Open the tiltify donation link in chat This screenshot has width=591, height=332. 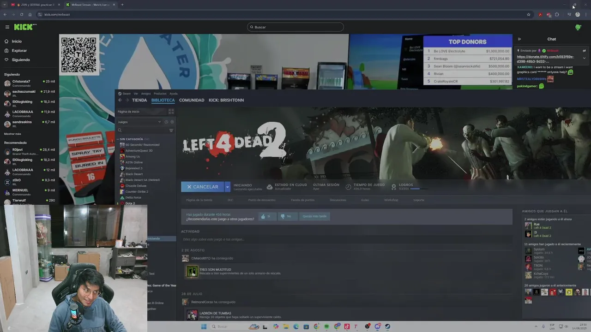pos(545,59)
